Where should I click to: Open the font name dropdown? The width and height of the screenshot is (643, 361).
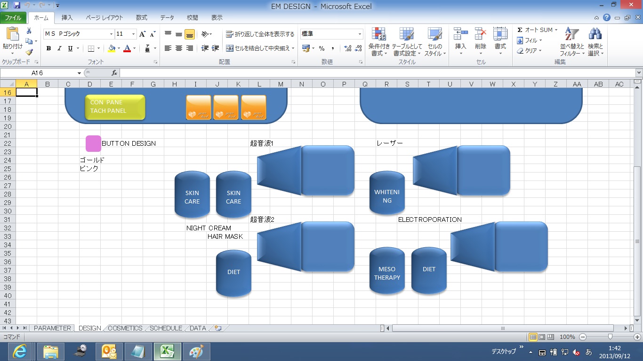click(x=112, y=34)
